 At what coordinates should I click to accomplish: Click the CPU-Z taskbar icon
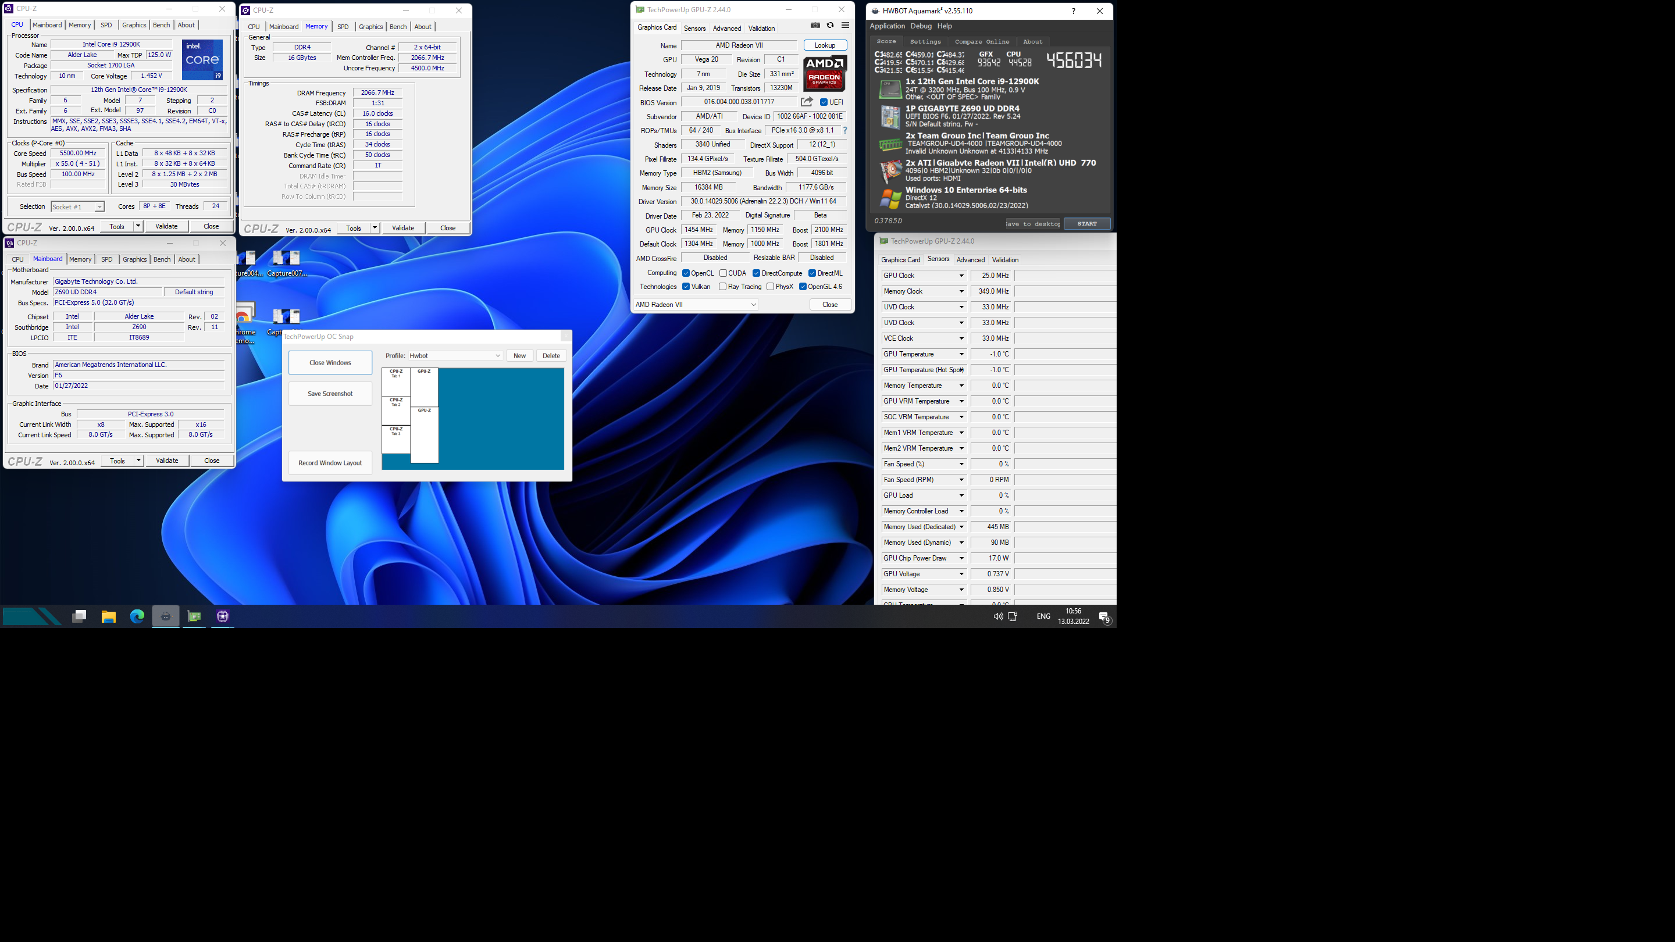(223, 616)
